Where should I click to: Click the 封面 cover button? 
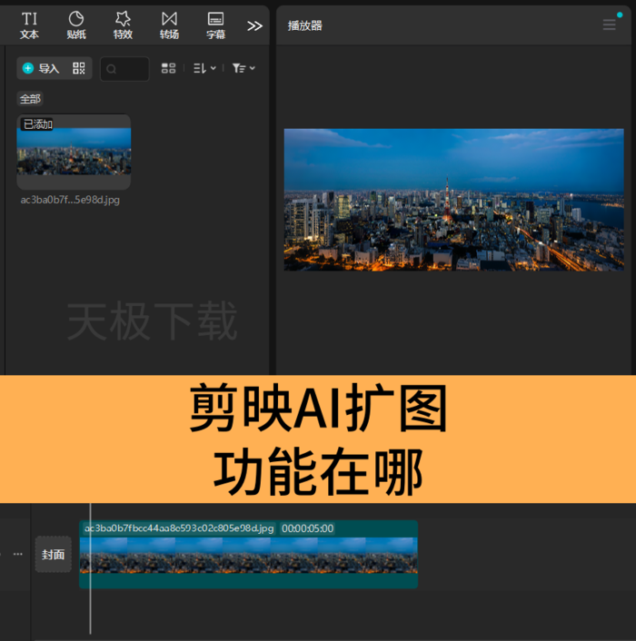pyautogui.click(x=54, y=555)
